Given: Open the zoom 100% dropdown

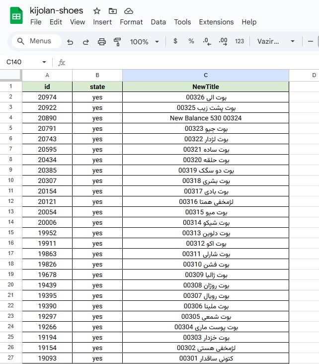Looking at the screenshot, I should (x=145, y=42).
